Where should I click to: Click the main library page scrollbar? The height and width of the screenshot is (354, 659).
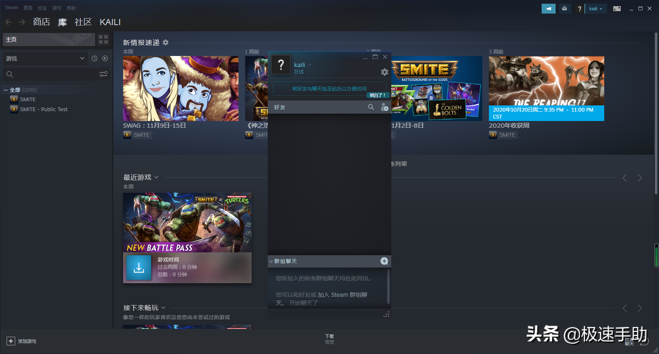[x=656, y=113]
